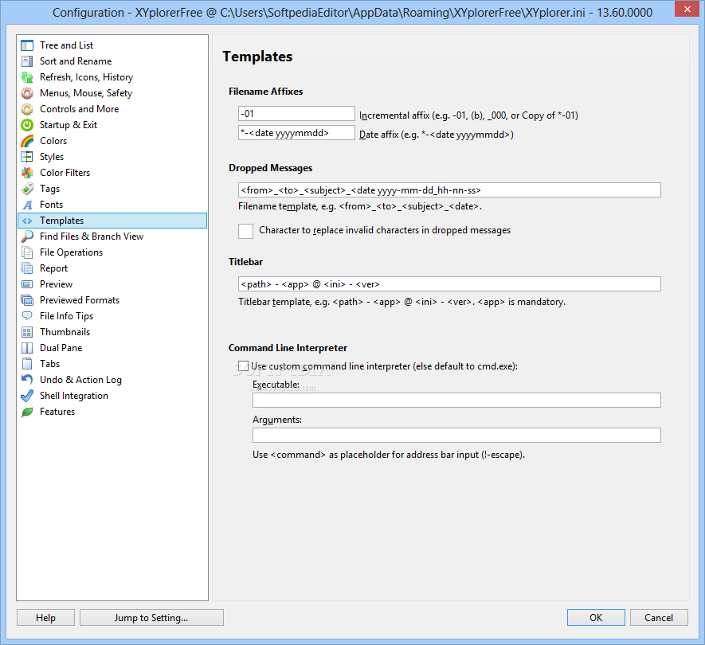
Task: Click the Help button
Action: [x=46, y=618]
